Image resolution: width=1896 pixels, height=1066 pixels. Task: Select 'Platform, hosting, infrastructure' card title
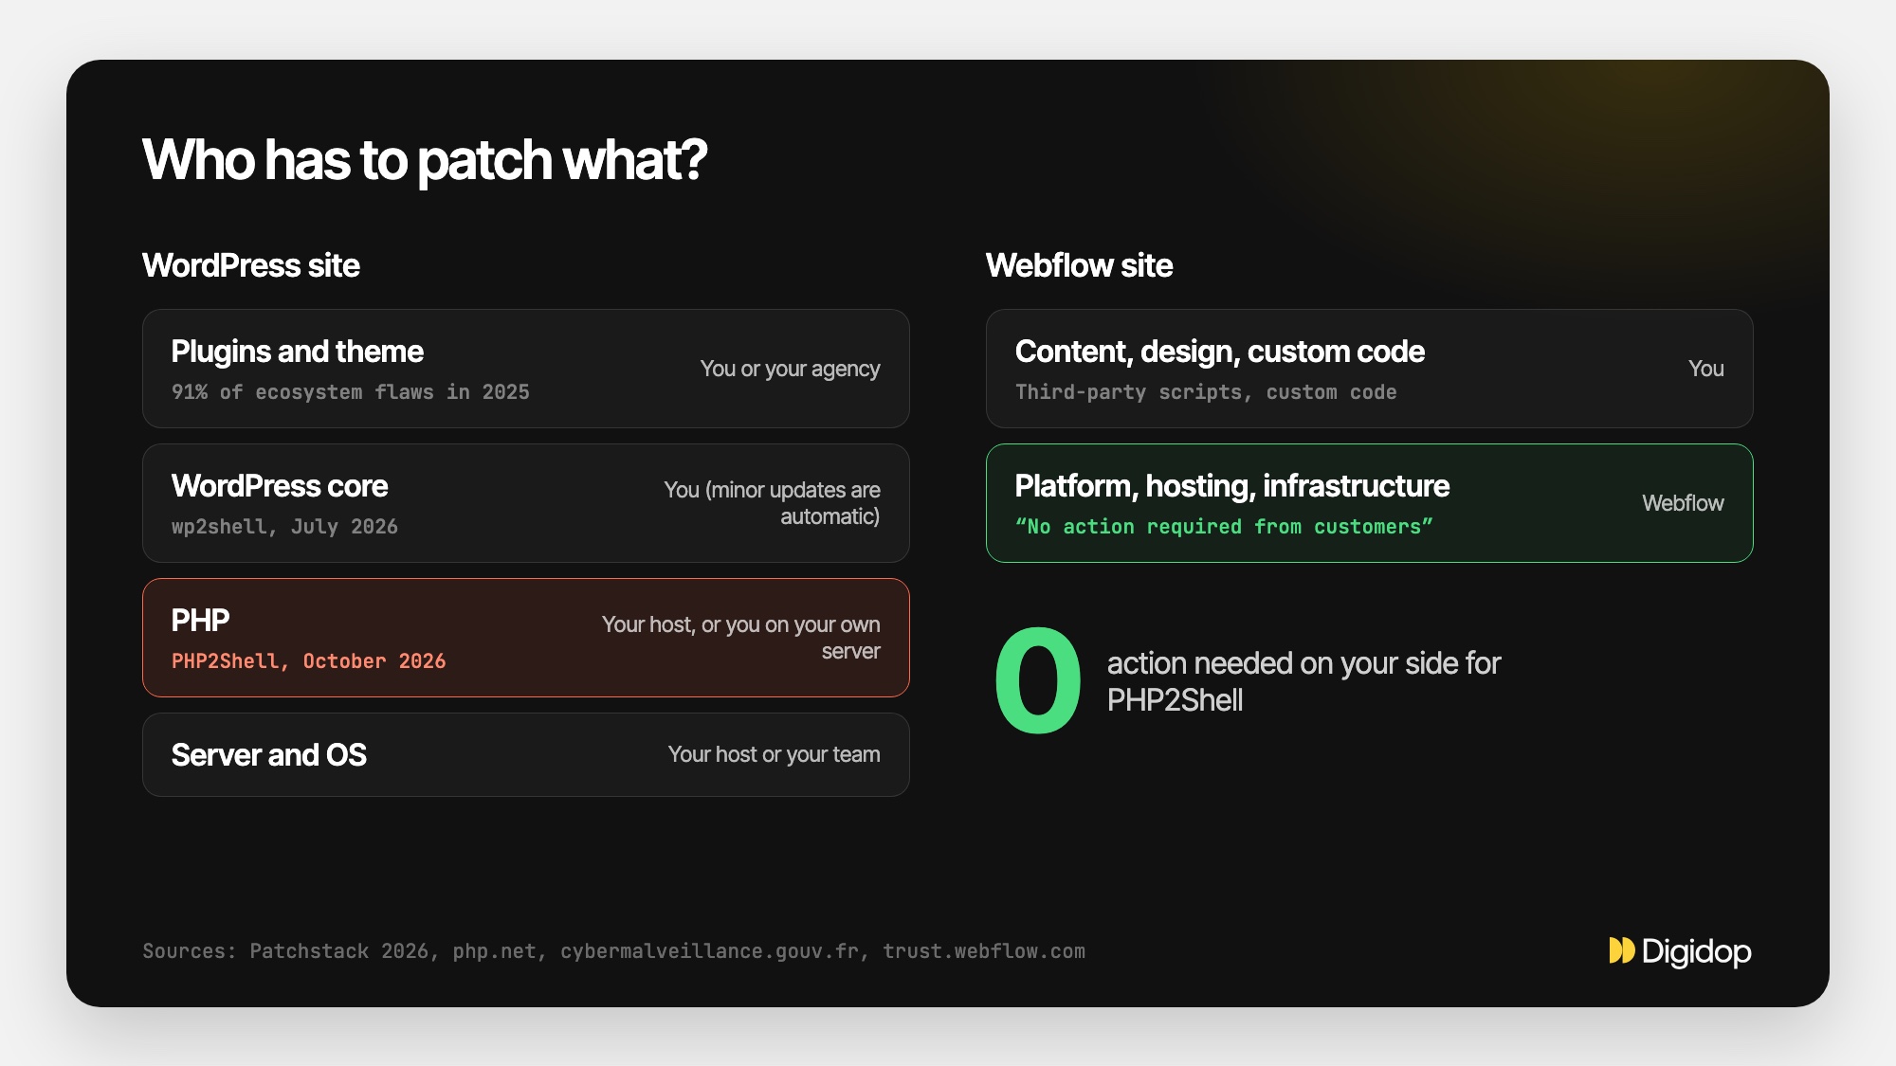[x=1231, y=486]
